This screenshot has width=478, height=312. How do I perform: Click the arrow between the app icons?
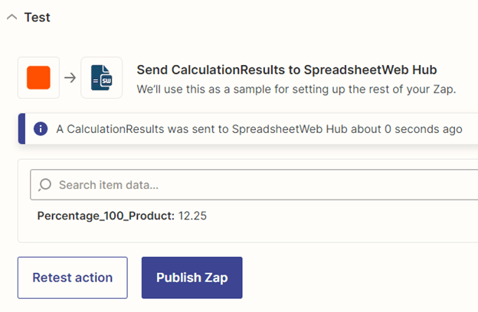(x=70, y=77)
